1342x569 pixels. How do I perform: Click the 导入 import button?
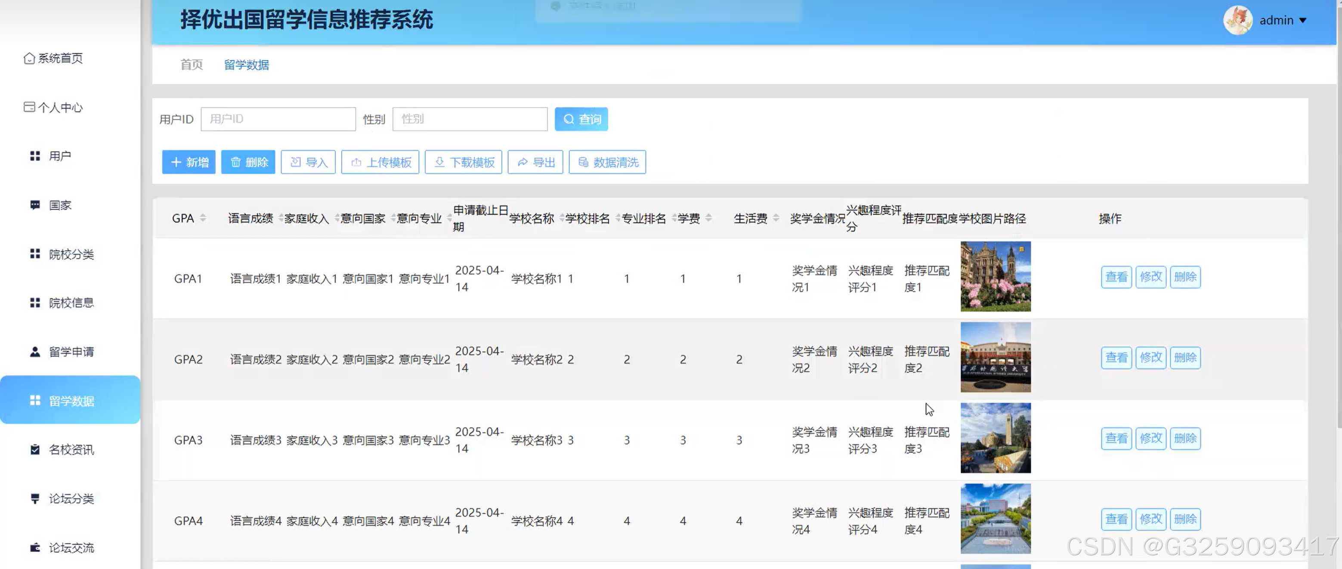click(x=308, y=162)
